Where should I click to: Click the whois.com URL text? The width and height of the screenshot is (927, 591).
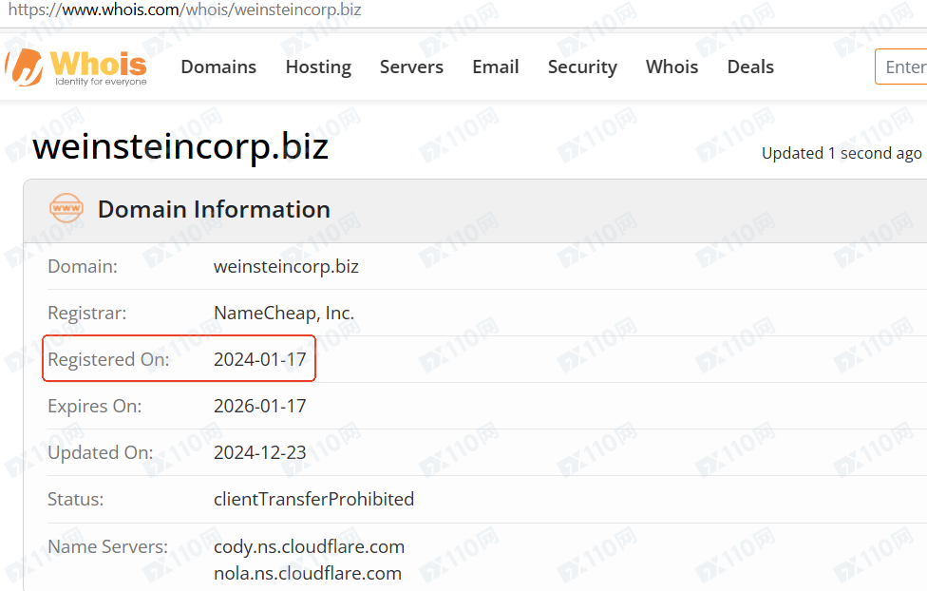[x=184, y=10]
